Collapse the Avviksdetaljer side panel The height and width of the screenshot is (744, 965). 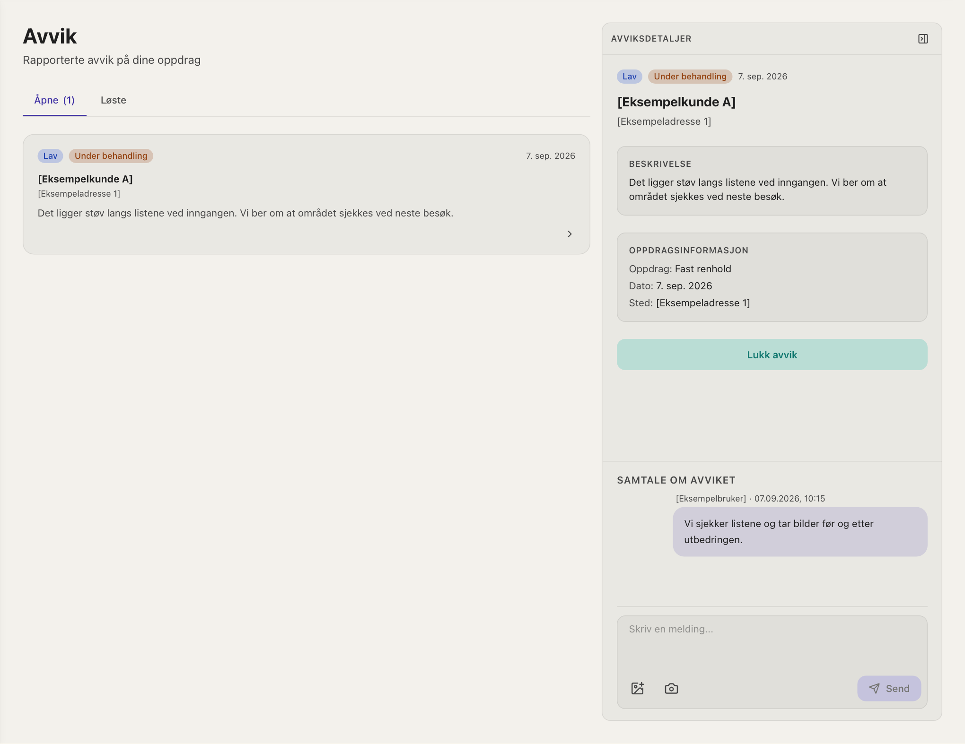[x=923, y=39]
